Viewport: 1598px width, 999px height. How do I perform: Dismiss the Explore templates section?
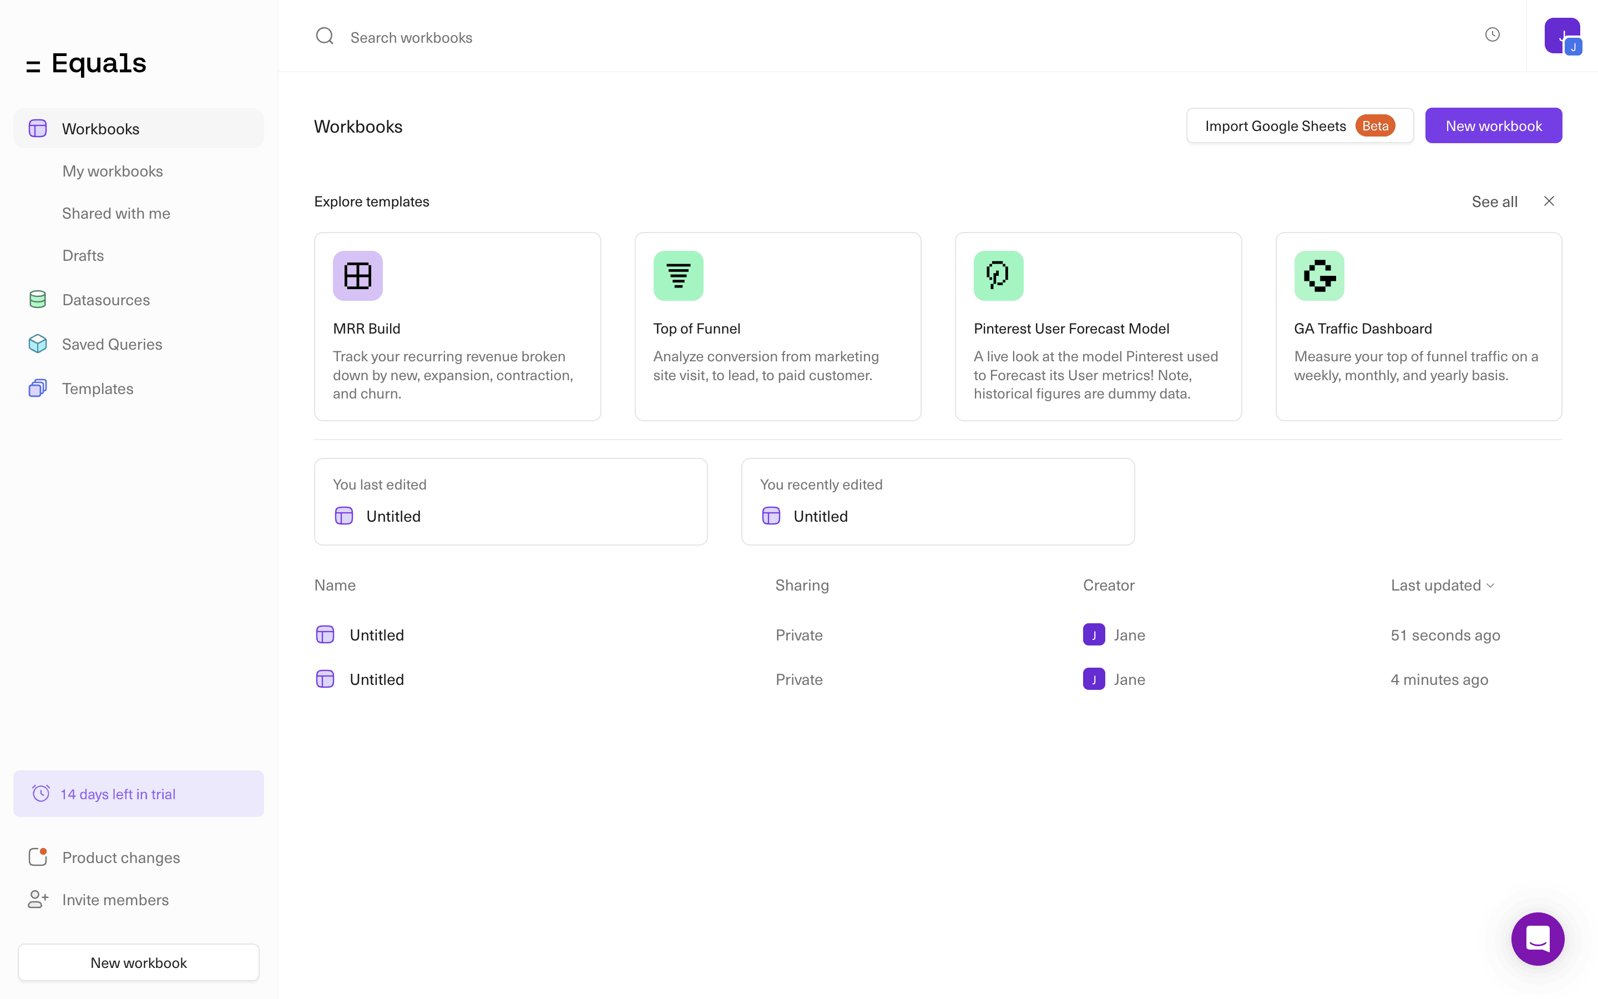1549,201
